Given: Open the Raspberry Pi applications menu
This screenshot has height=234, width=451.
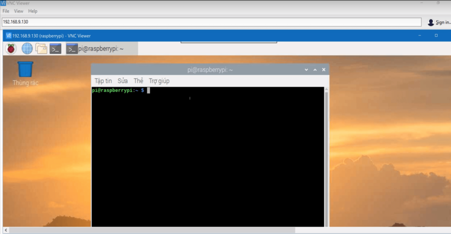Looking at the screenshot, I should pyautogui.click(x=11, y=49).
